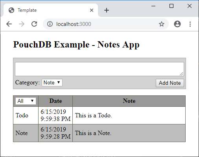This screenshot has width=199, height=157.
Task: Maximize the browser window
Action: point(171,6)
